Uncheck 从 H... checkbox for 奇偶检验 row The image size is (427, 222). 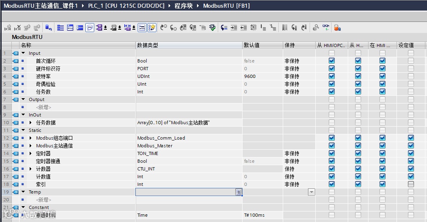[358, 84]
